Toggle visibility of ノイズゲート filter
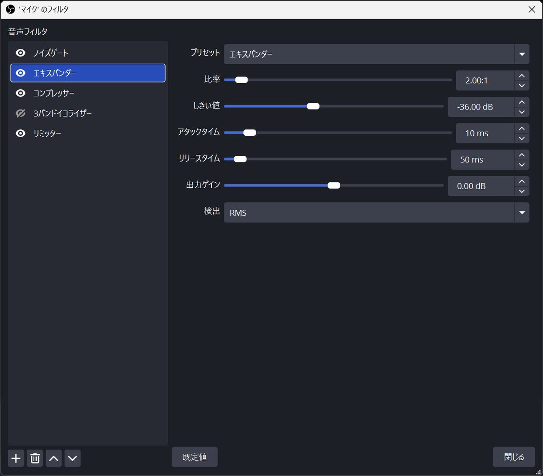The width and height of the screenshot is (543, 476). point(20,53)
